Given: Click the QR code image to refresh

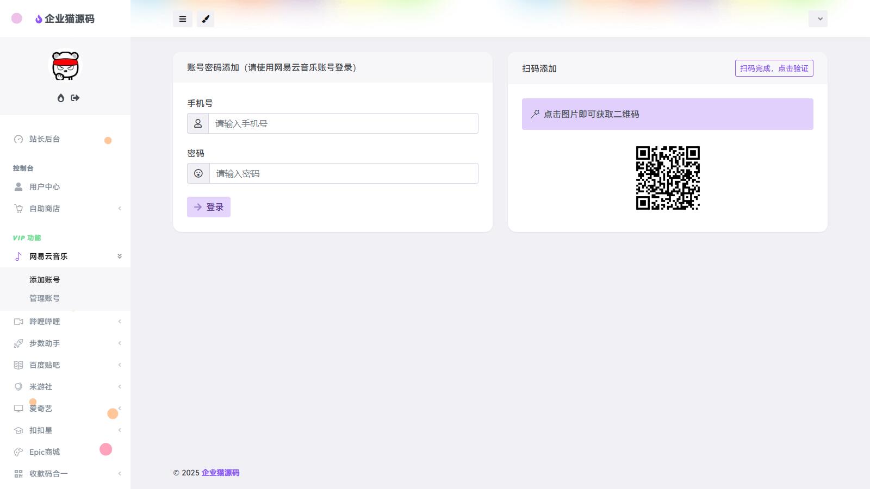Looking at the screenshot, I should click(x=668, y=178).
